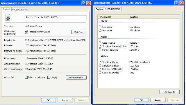
Task: Open Ogólne tab in right window
Action: 99,9
